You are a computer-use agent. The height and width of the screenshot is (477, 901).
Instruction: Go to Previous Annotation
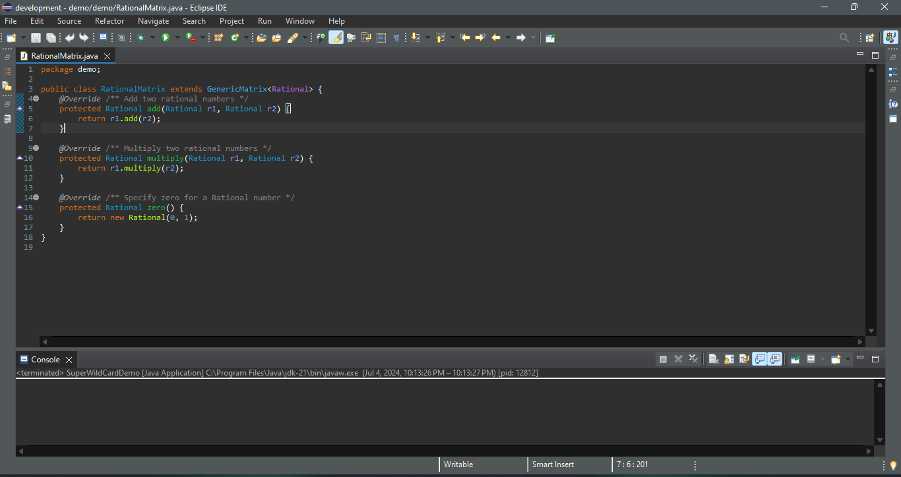[441, 38]
